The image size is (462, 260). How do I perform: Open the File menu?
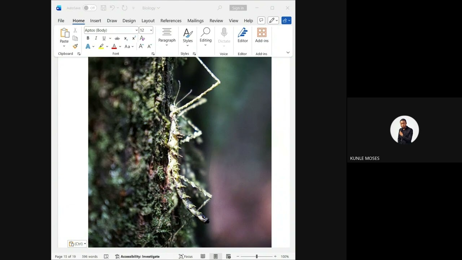point(61,21)
